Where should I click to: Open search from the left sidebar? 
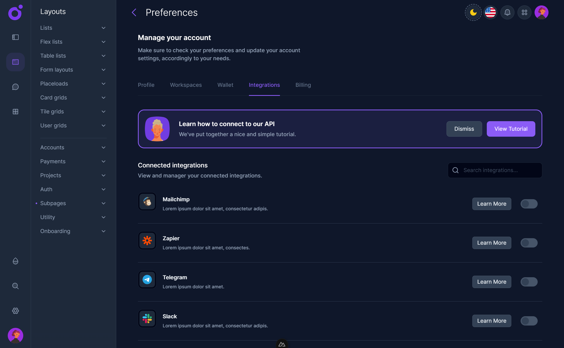point(15,286)
